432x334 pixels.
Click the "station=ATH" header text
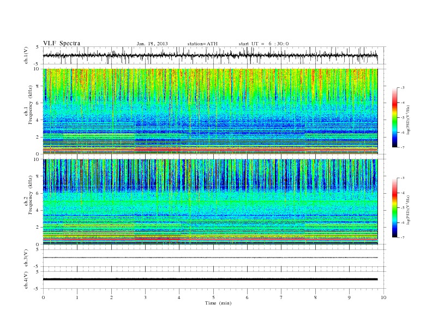(202, 44)
